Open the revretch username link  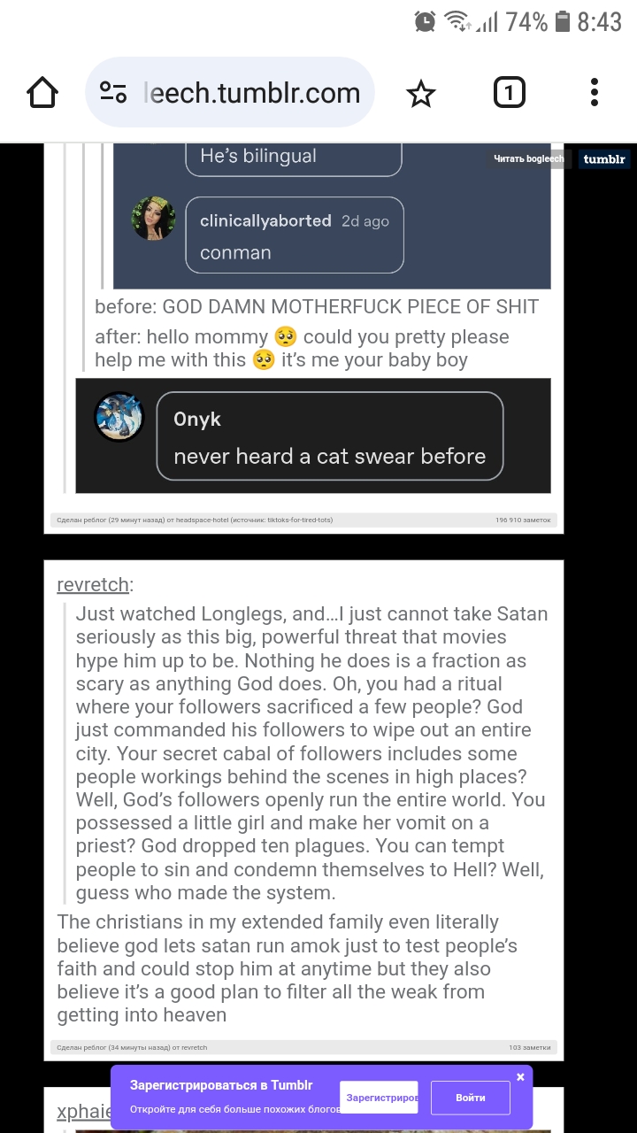tap(93, 585)
